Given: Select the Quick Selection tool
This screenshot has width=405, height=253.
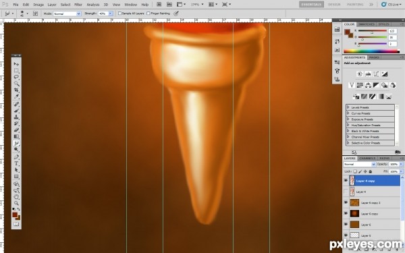Looking at the screenshot, I should click(x=16, y=84).
